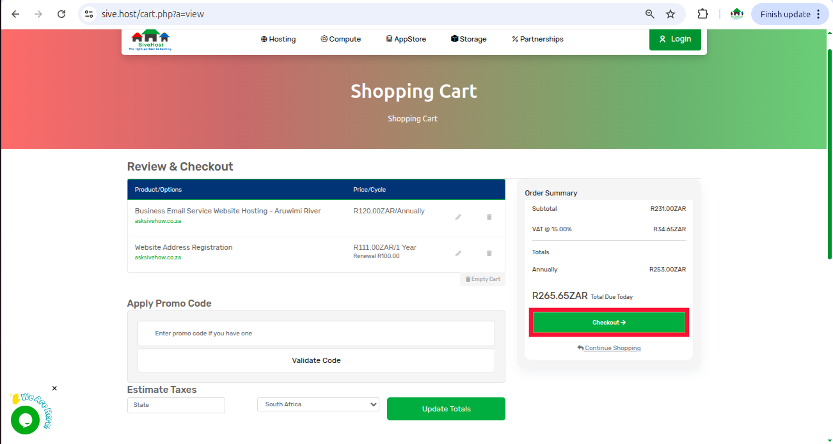Open the Compute menu
Image resolution: width=833 pixels, height=444 pixels.
(x=340, y=39)
